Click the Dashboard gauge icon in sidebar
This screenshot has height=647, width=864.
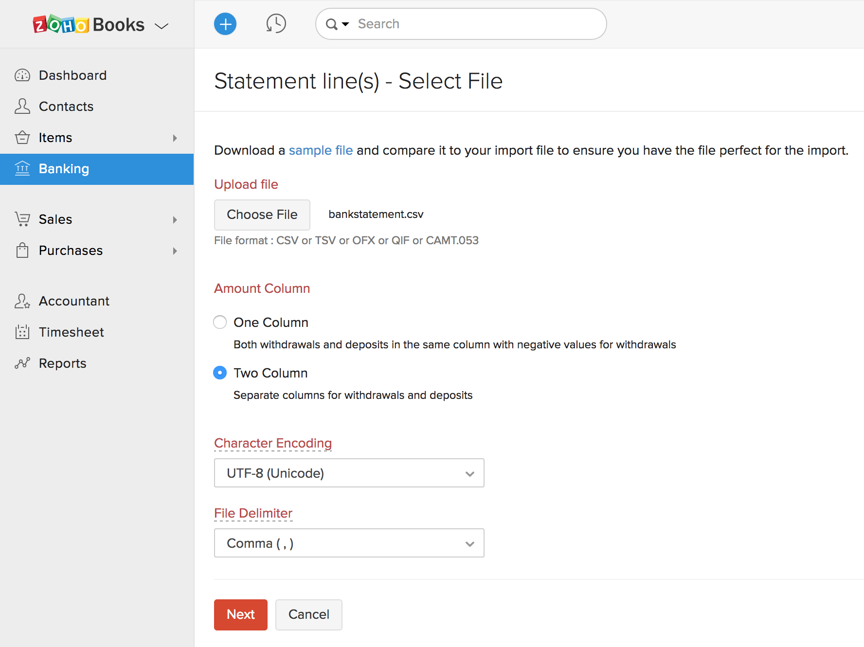tap(22, 75)
